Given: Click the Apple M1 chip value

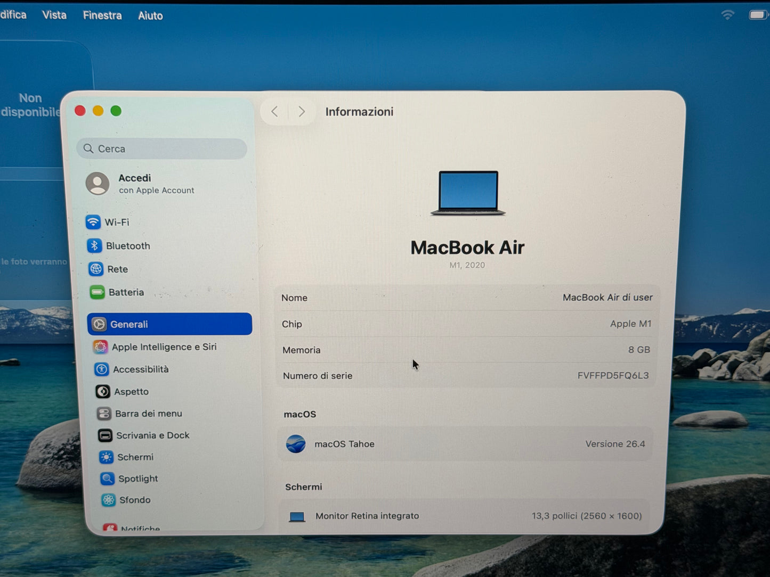Looking at the screenshot, I should pyautogui.click(x=630, y=324).
